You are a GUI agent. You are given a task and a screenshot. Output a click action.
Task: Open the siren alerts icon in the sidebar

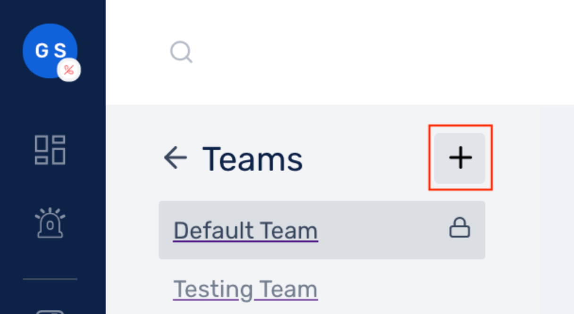click(x=50, y=223)
